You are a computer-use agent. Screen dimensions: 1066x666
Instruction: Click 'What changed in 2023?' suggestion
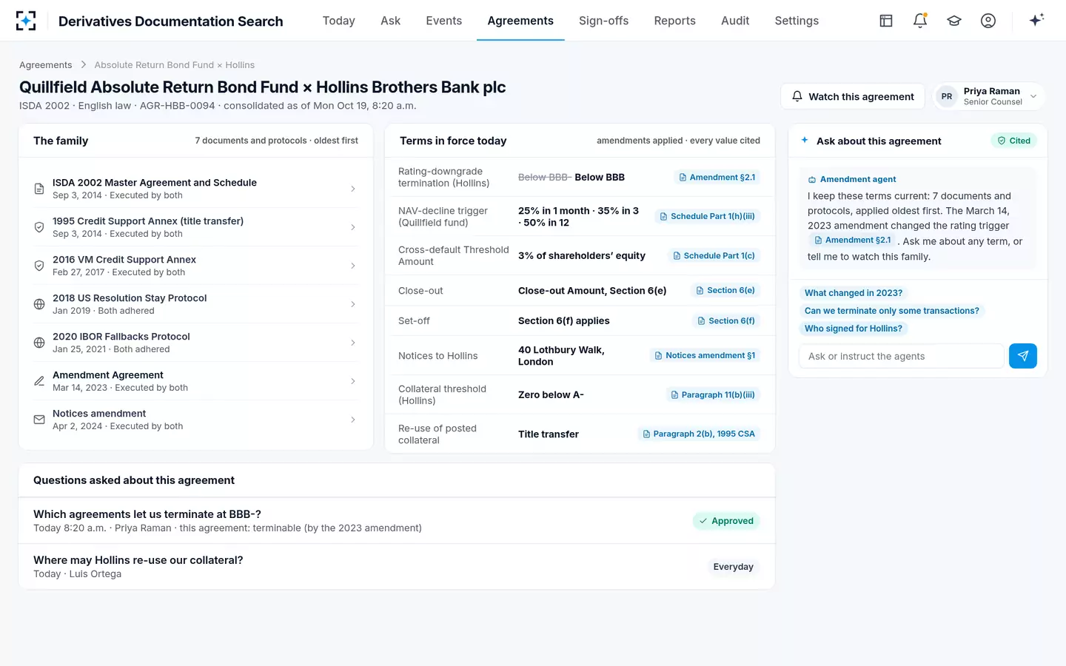point(854,293)
